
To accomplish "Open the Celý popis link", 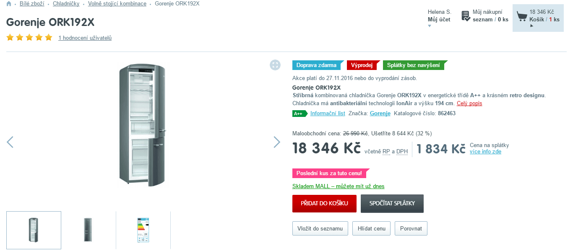I will pyautogui.click(x=469, y=103).
